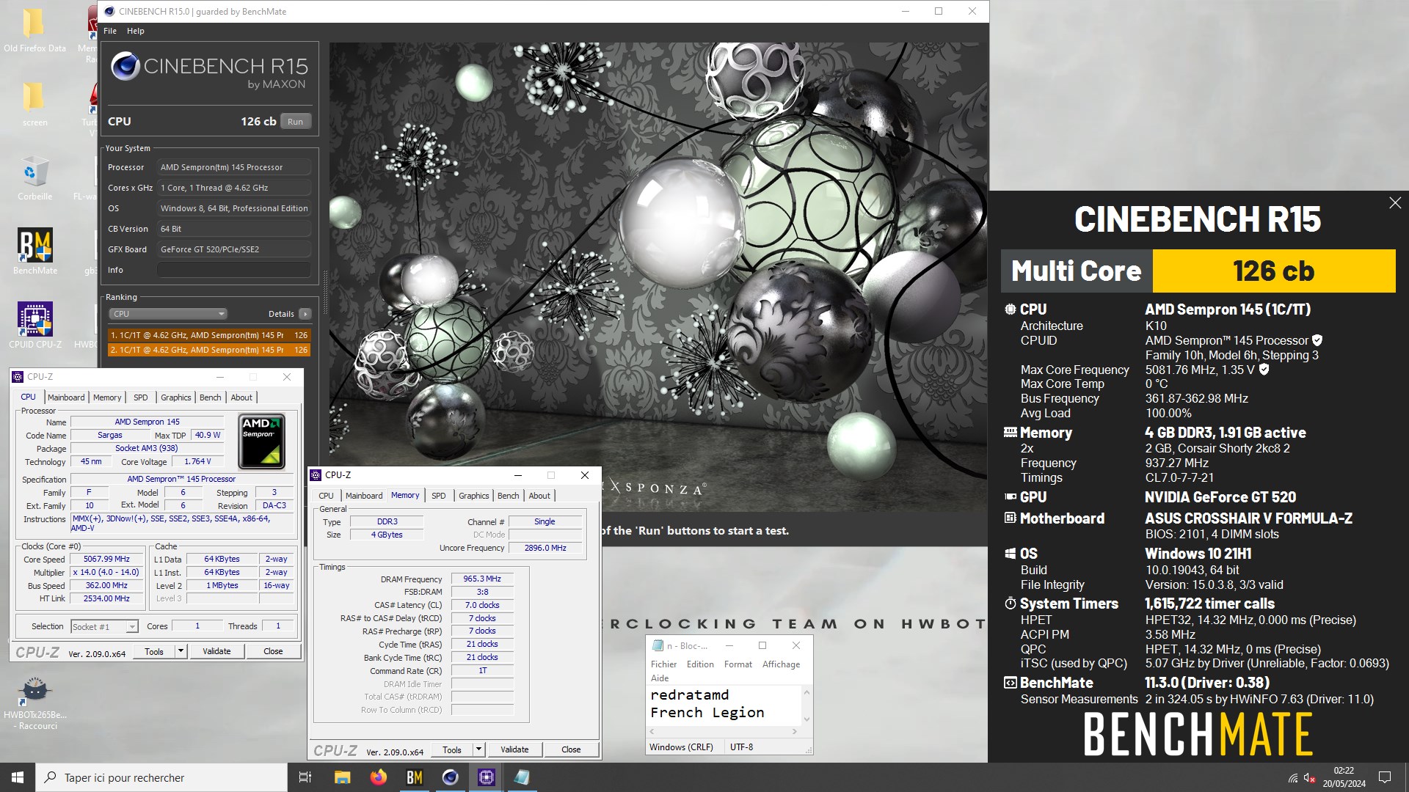
Task: Click 'redratamd' text in Notepad
Action: click(689, 694)
